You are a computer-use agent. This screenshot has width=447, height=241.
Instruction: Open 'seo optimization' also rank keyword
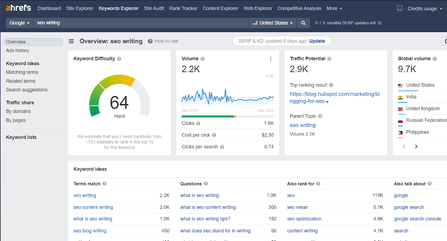(x=304, y=219)
